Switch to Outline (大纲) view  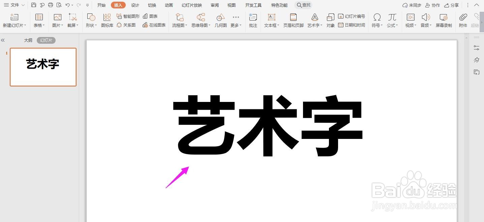pos(28,40)
